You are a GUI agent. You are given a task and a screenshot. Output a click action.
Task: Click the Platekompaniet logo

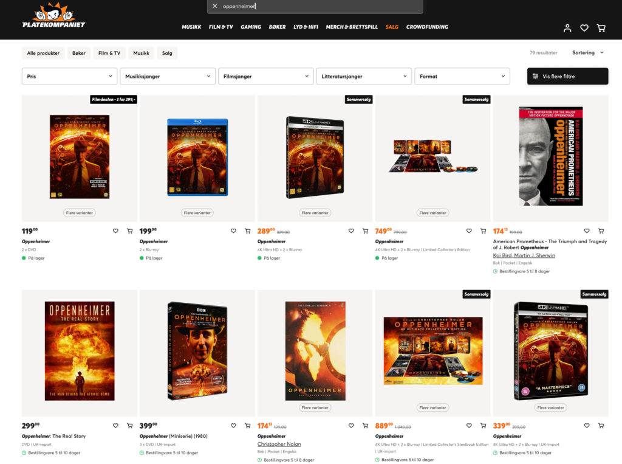click(53, 15)
